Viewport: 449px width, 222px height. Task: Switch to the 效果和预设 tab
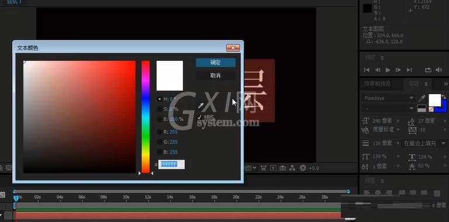click(377, 84)
